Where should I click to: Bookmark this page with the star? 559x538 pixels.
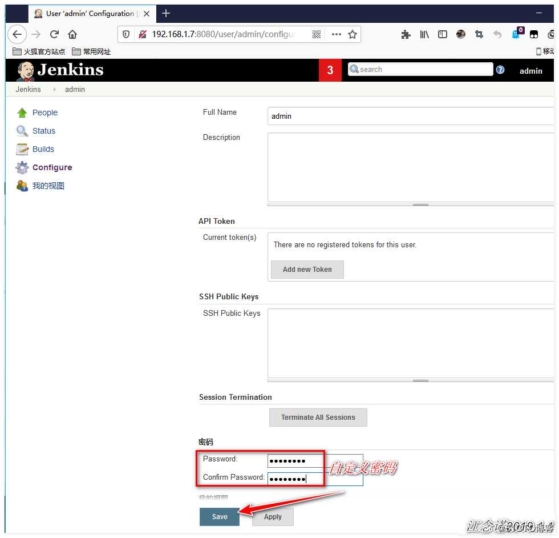353,34
